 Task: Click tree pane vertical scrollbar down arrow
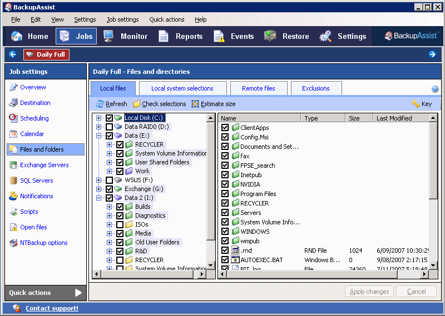pos(211,265)
